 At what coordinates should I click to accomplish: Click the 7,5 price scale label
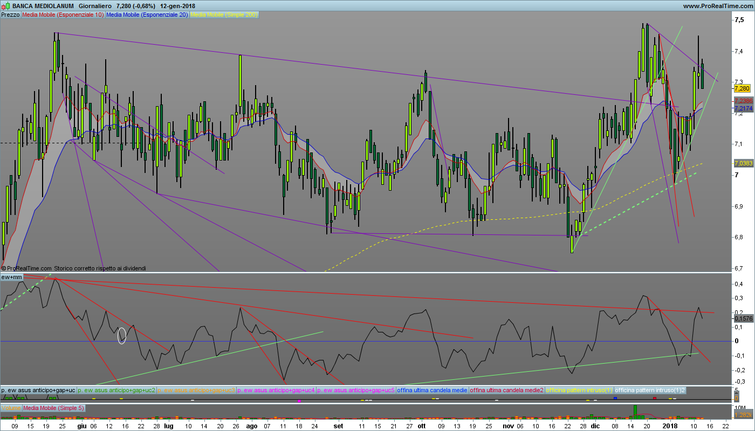[x=739, y=20]
